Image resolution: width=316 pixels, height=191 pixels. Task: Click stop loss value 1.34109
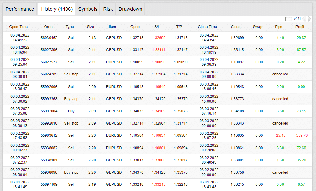(x=159, y=111)
